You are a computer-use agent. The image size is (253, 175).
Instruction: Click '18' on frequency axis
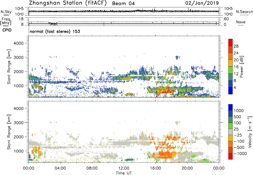(21, 19)
